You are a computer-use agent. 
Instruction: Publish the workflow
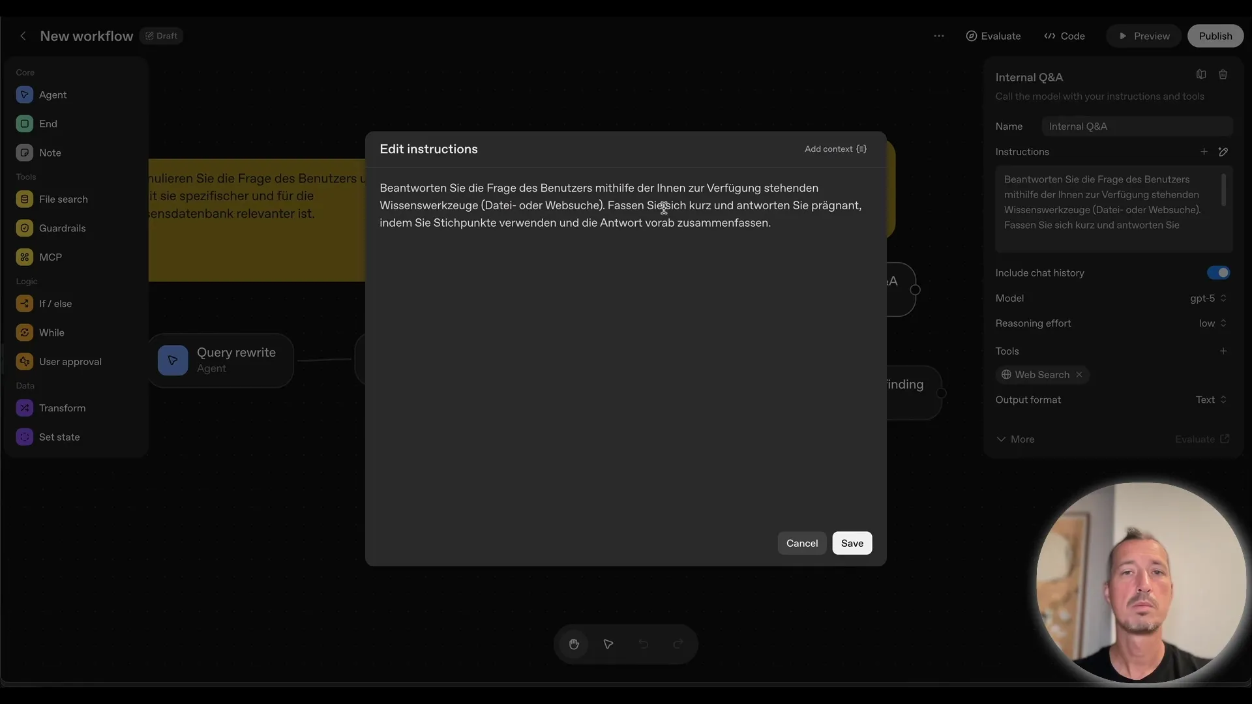coord(1215,36)
